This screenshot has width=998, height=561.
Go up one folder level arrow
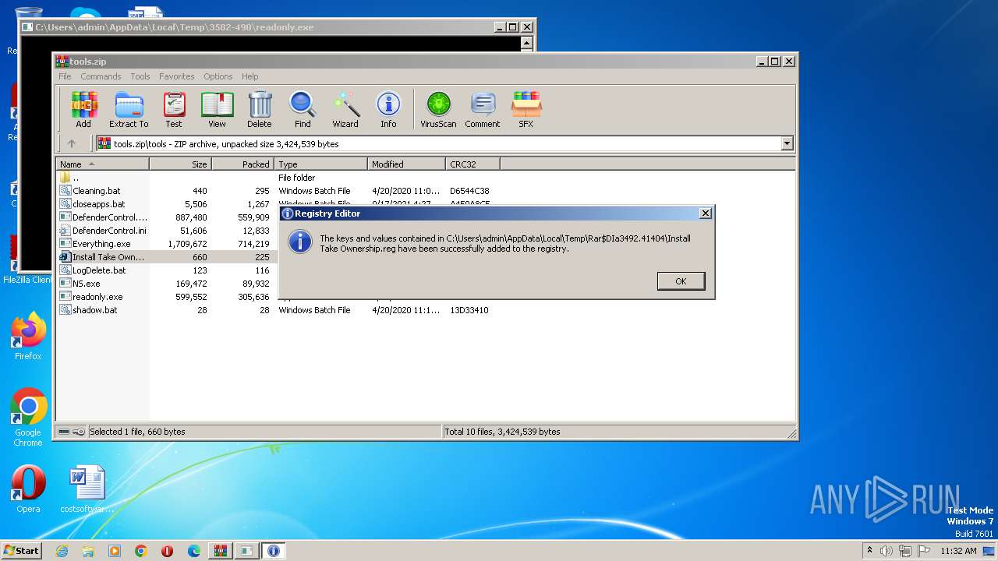pos(72,143)
